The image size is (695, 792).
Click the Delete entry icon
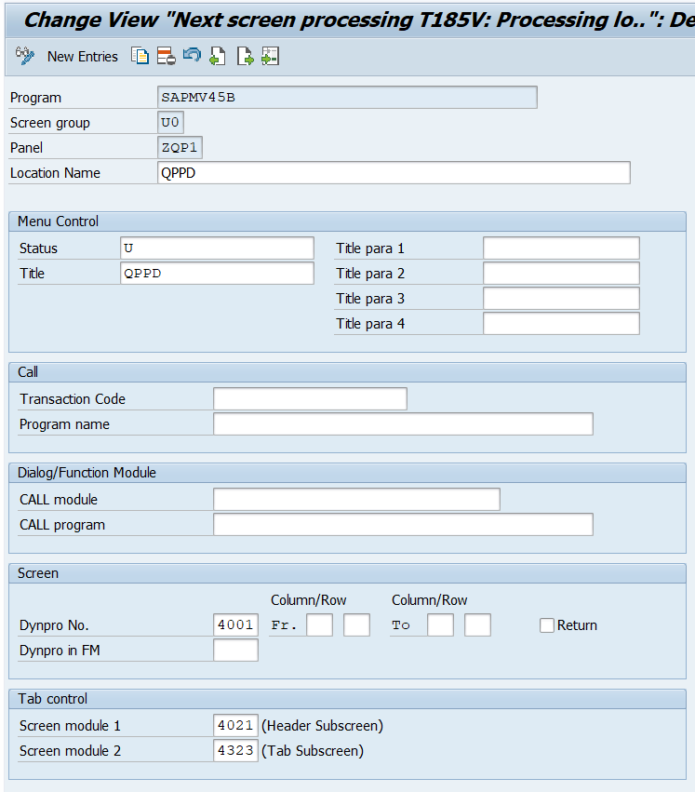(x=166, y=57)
